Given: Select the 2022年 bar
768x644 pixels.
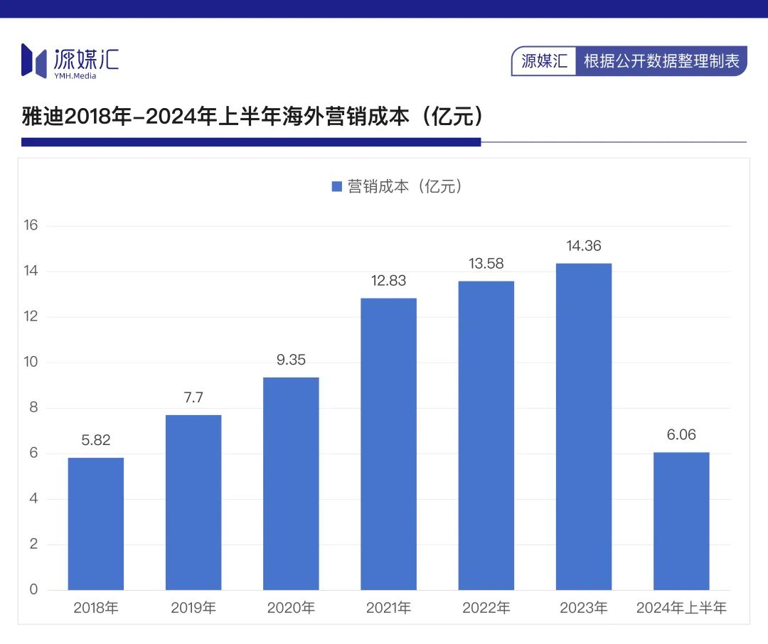Looking at the screenshot, I should click(x=486, y=435).
